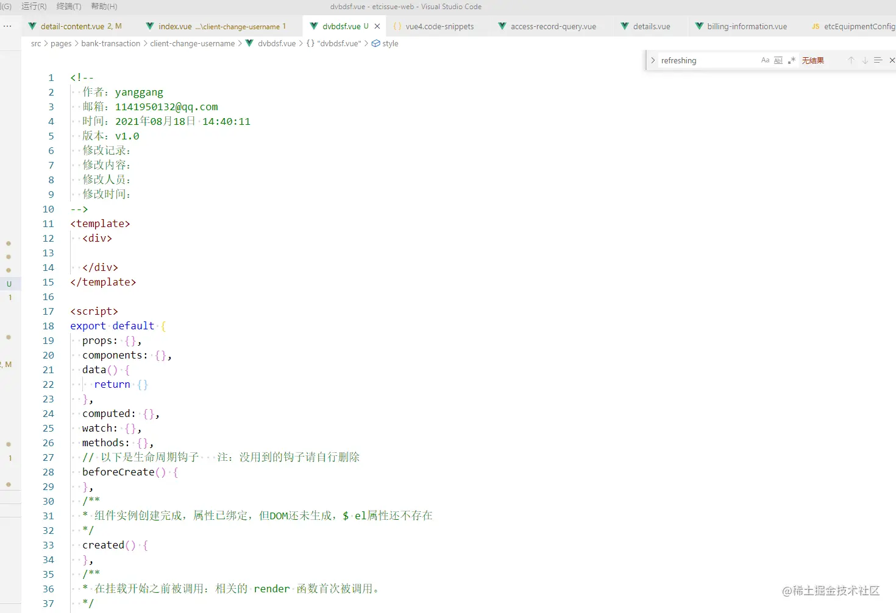Click the Vue icon in the breadcrumb path
The height and width of the screenshot is (613, 896).
(x=249, y=43)
